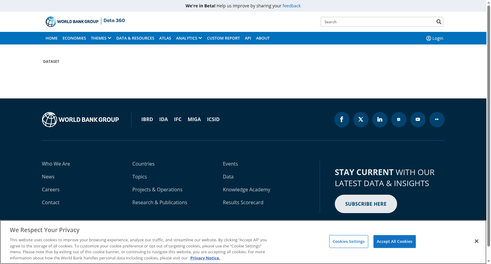Open the ICSID footer link
The image size is (491, 264).
213,120
